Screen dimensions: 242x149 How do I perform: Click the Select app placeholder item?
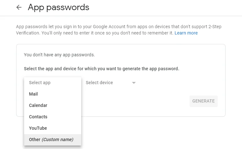pos(40,83)
